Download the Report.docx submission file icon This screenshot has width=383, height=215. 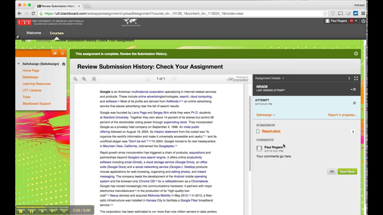click(353, 131)
